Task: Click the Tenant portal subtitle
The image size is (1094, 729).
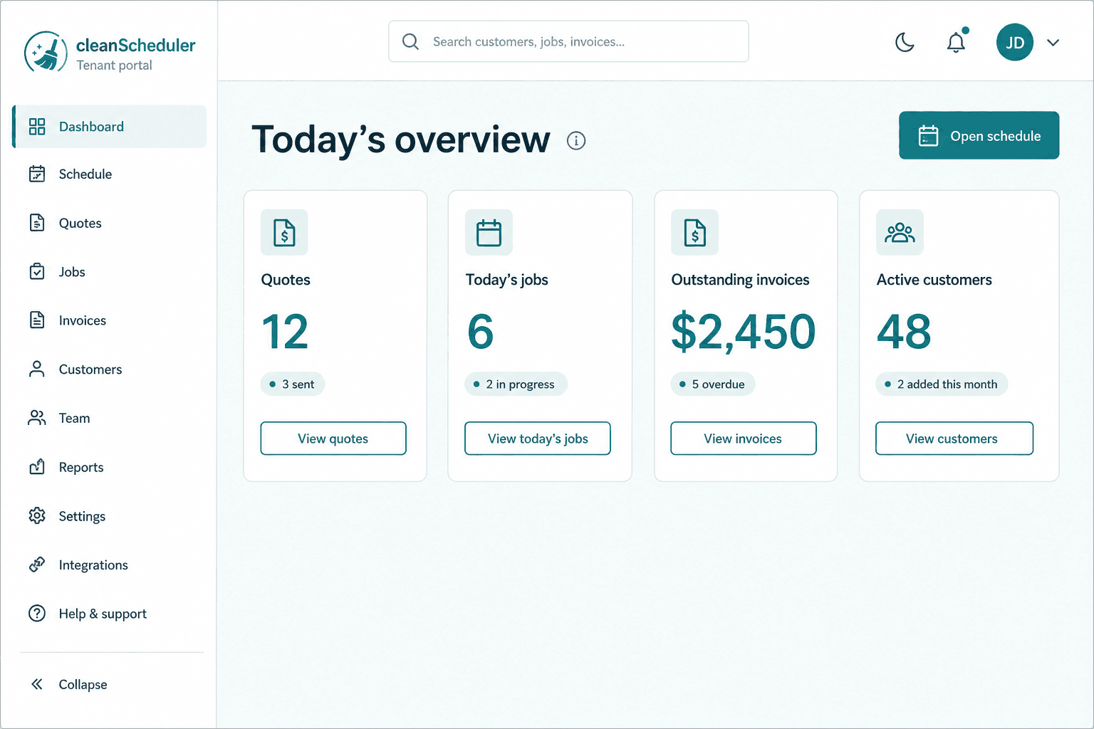Action: click(x=114, y=65)
